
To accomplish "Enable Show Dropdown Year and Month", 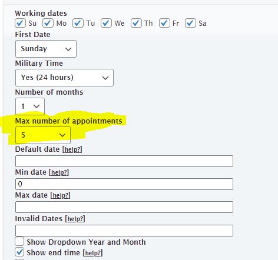I will [x=19, y=241].
